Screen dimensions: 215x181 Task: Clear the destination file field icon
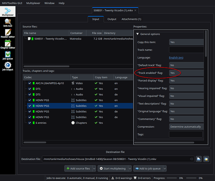(x=191, y=159)
